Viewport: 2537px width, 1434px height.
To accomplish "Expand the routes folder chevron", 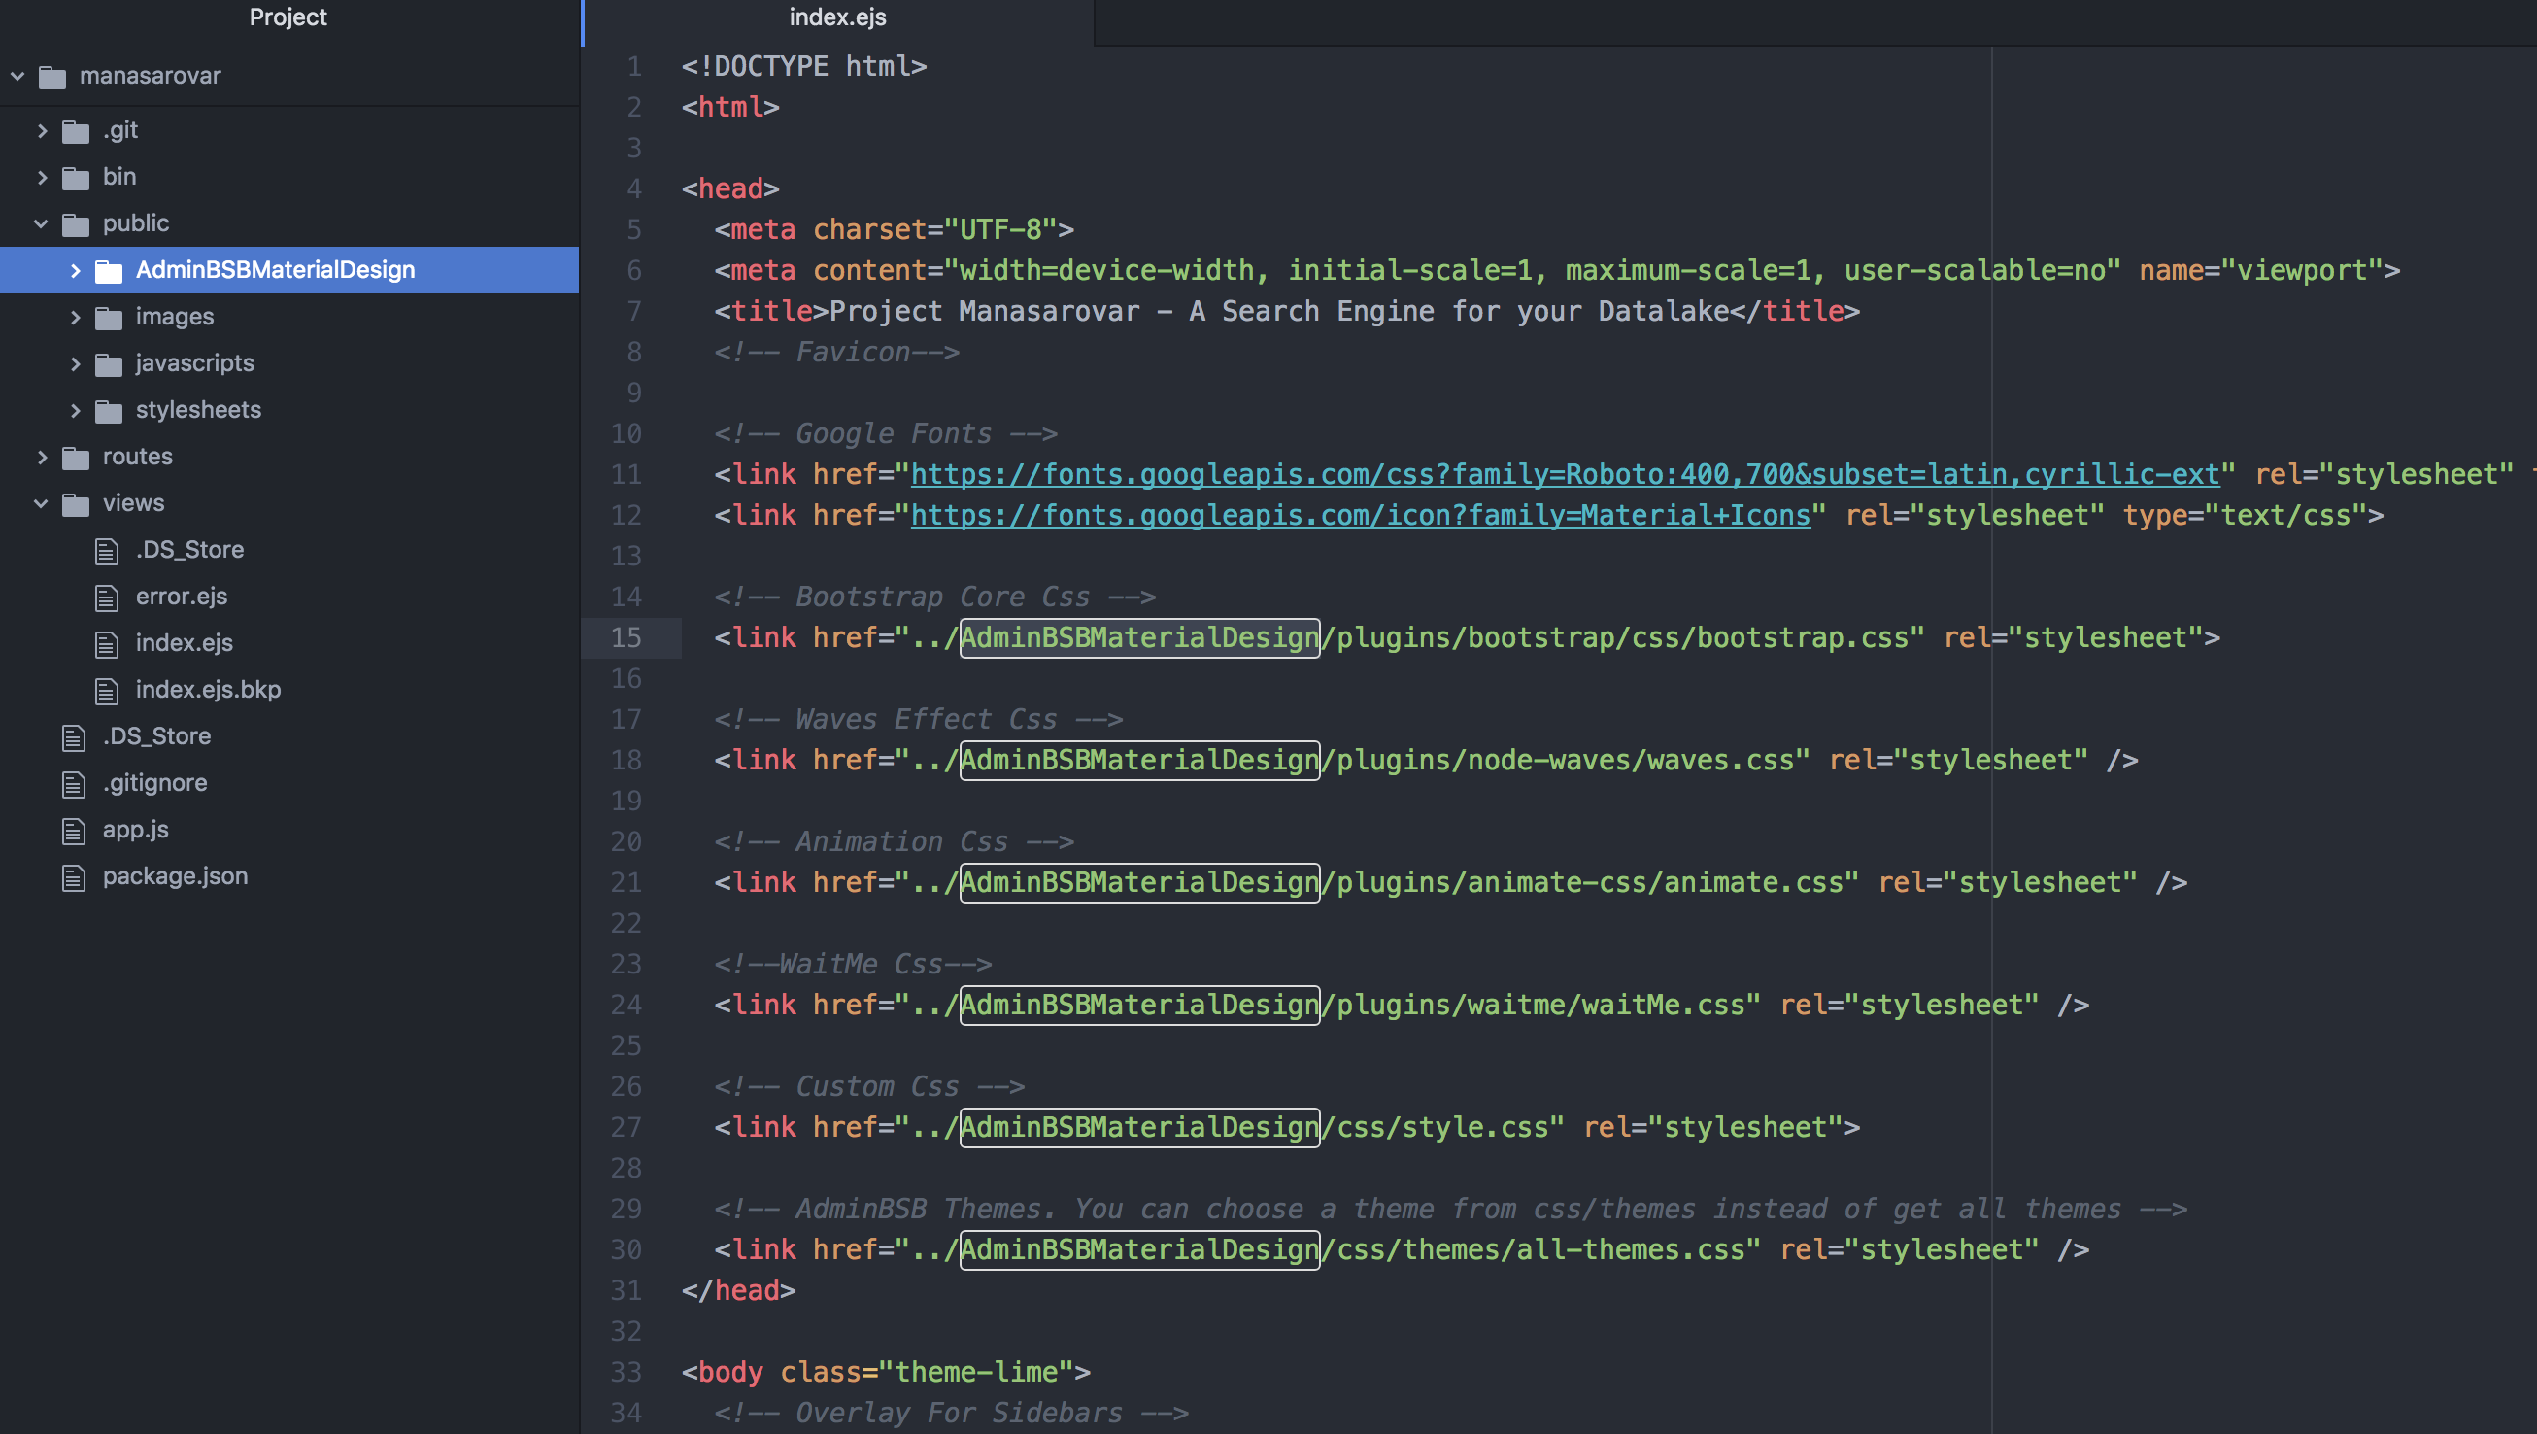I will click(42, 457).
